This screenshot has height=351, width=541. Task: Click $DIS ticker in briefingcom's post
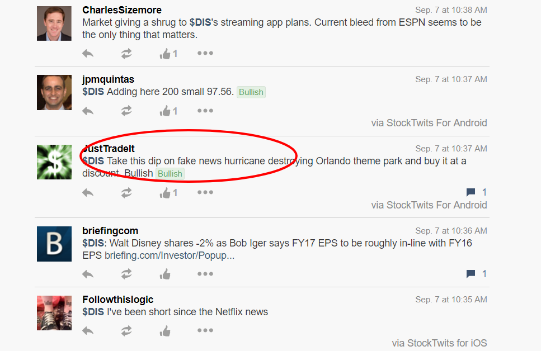(93, 243)
